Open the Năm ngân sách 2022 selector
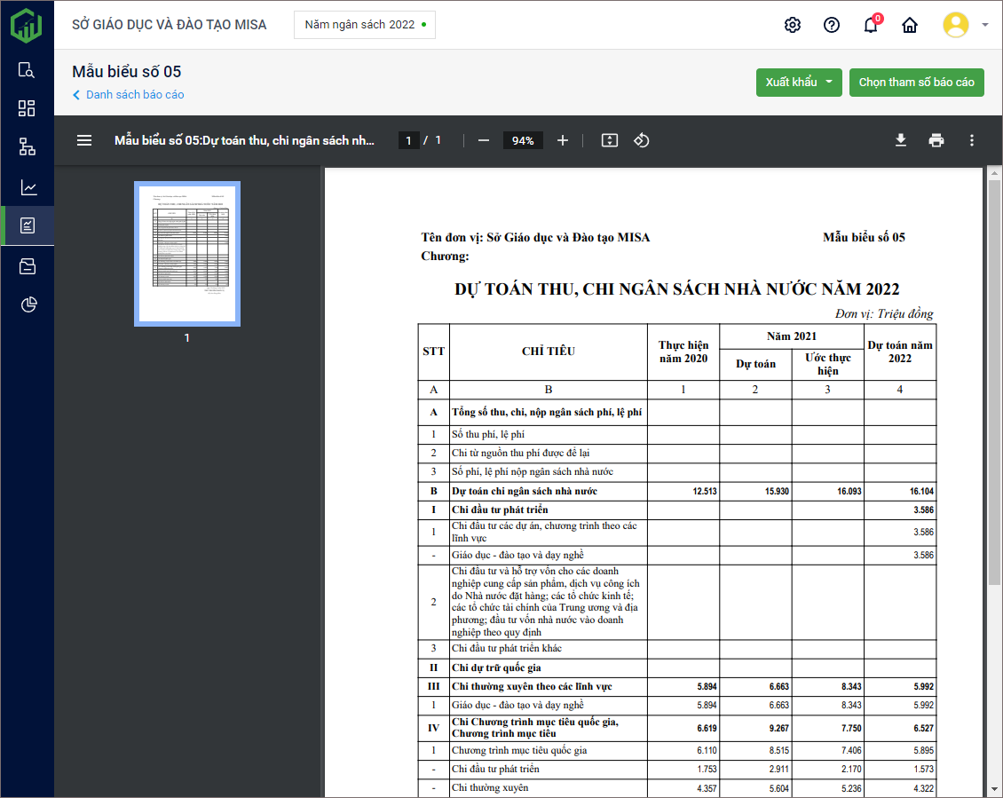The height and width of the screenshot is (798, 1003). pos(365,25)
